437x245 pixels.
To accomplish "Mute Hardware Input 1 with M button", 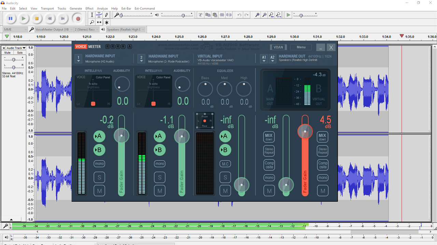I will (x=99, y=191).
